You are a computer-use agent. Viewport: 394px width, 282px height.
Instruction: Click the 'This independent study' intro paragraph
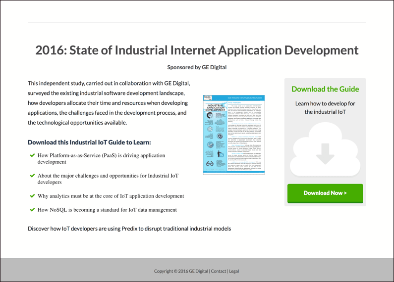coord(109,103)
